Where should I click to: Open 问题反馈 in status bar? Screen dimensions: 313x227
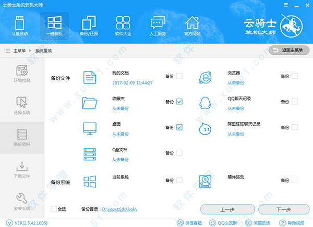(x=258, y=223)
